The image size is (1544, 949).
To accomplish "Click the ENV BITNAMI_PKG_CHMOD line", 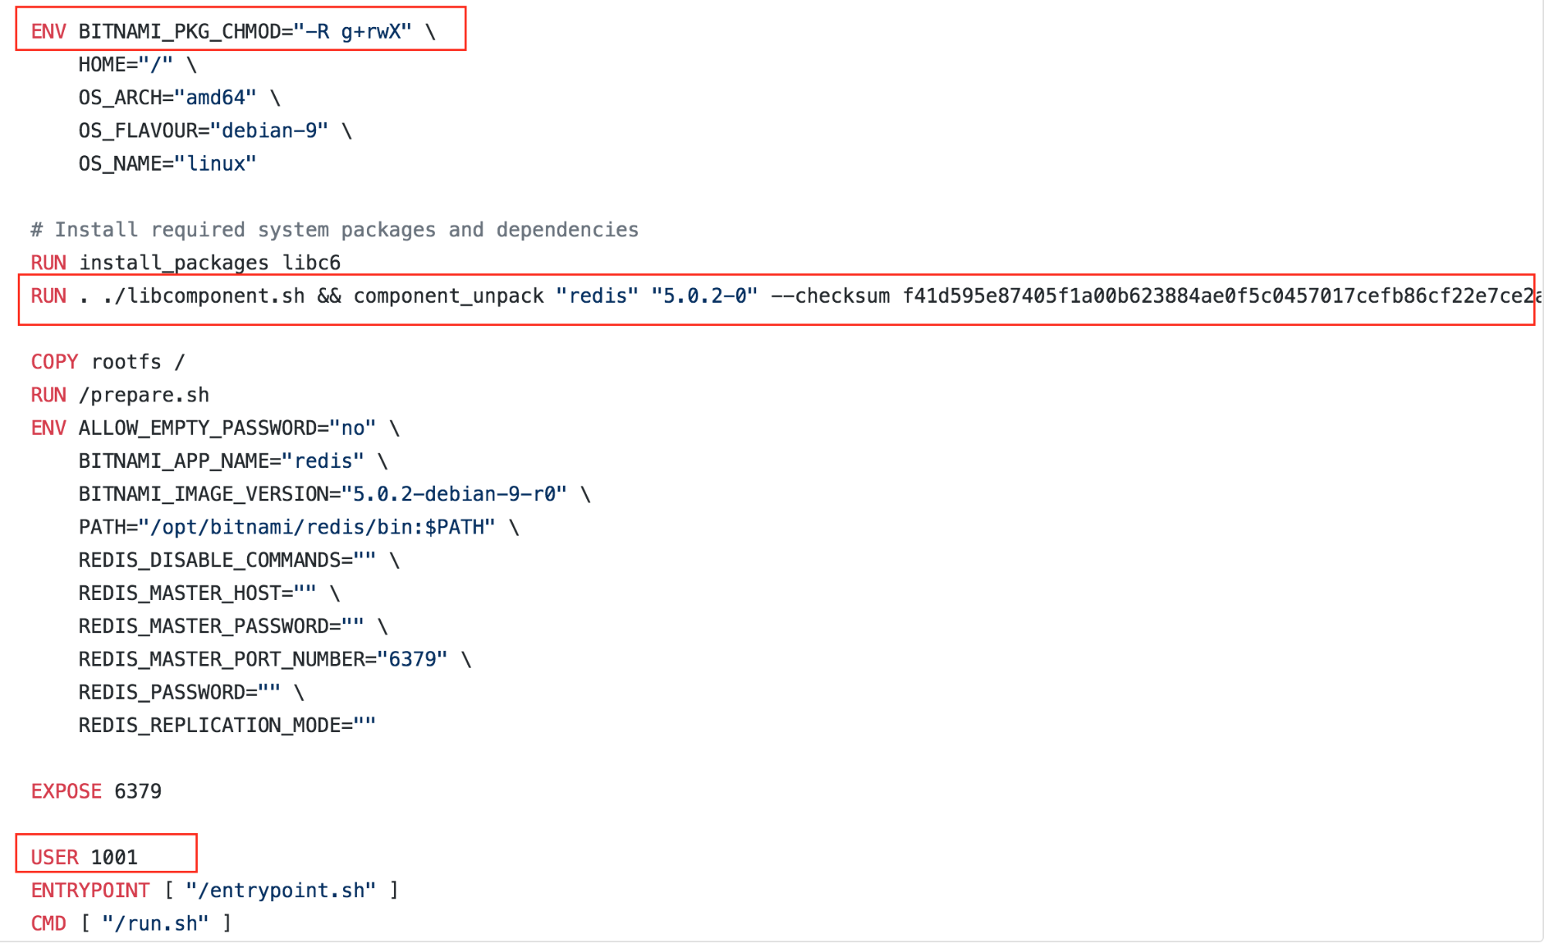I will point(233,32).
